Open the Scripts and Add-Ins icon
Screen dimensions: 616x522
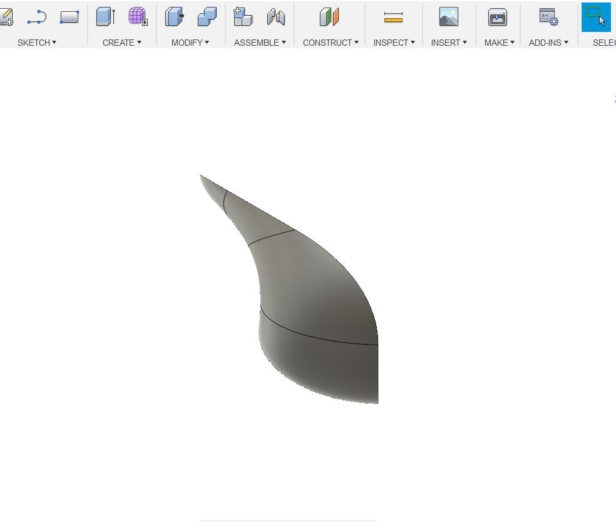point(549,17)
